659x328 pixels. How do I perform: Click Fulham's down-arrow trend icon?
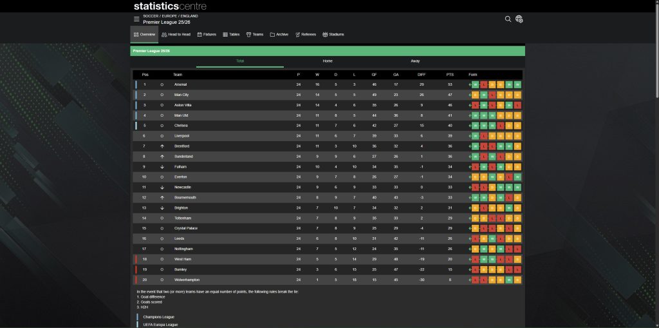coord(162,167)
